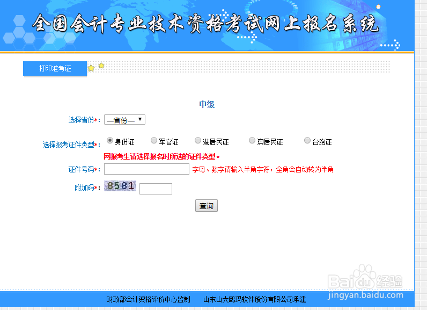Click 山东山大鸥玛软件股份有限公司承建 footer text
The height and width of the screenshot is (310, 427).
click(255, 299)
